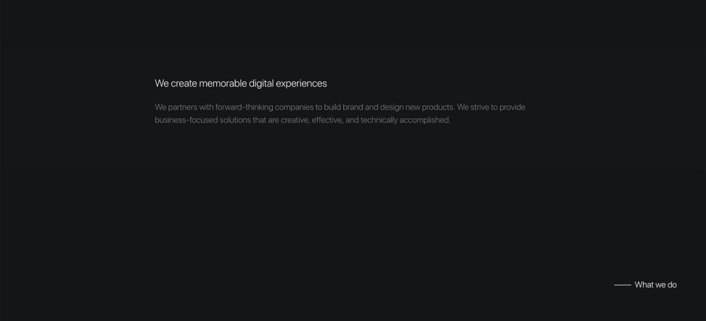Click the word "digital" in the heading
This screenshot has width=706, height=321.
click(x=261, y=83)
